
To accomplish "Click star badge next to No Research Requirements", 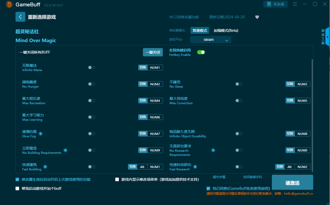I will [x=213, y=150].
